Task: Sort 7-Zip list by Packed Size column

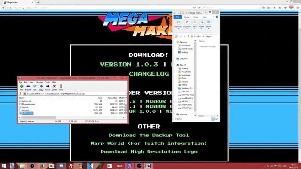Action: point(112,98)
